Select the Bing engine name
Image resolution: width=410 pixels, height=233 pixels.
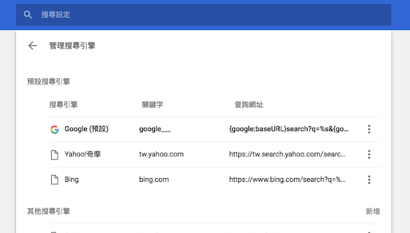[72, 179]
